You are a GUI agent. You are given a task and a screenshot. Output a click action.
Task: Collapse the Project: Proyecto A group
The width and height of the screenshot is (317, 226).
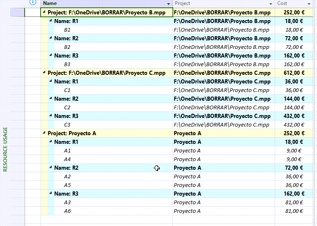tap(44, 133)
